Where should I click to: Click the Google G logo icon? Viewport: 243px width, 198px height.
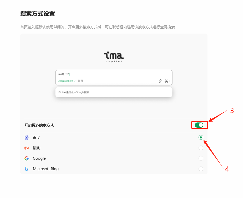point(27,158)
